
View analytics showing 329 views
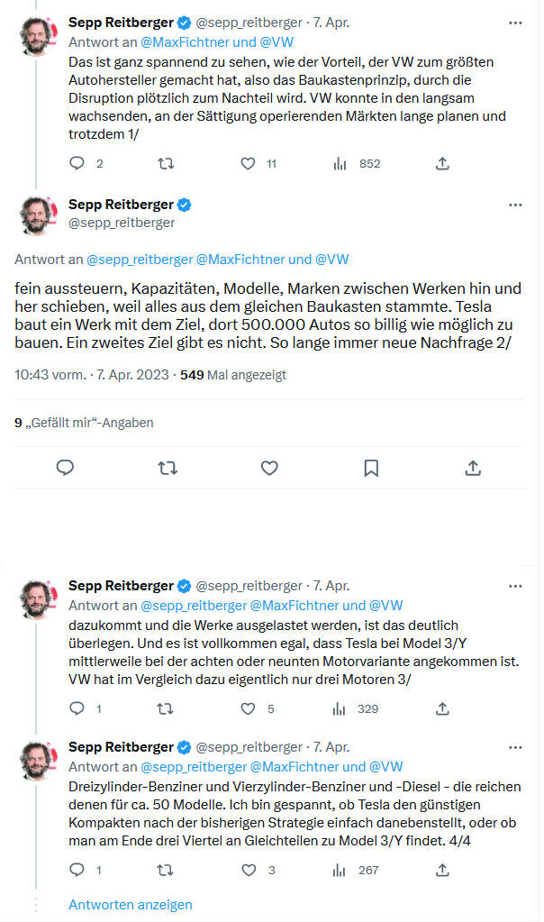click(340, 709)
